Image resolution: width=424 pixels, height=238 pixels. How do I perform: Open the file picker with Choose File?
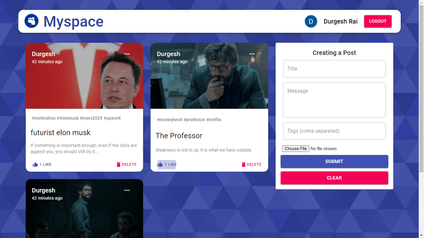295,148
